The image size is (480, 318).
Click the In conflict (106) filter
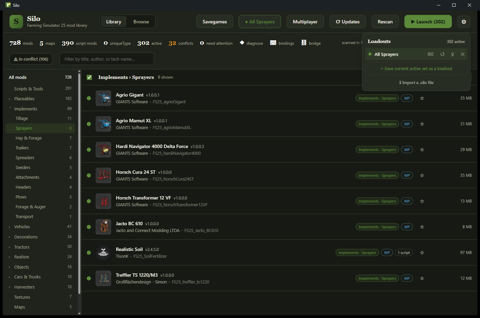31,59
